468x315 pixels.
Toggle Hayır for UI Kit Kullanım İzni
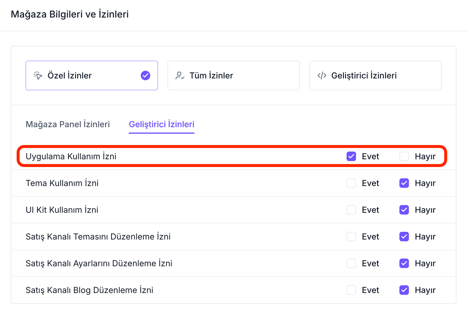pyautogui.click(x=404, y=210)
